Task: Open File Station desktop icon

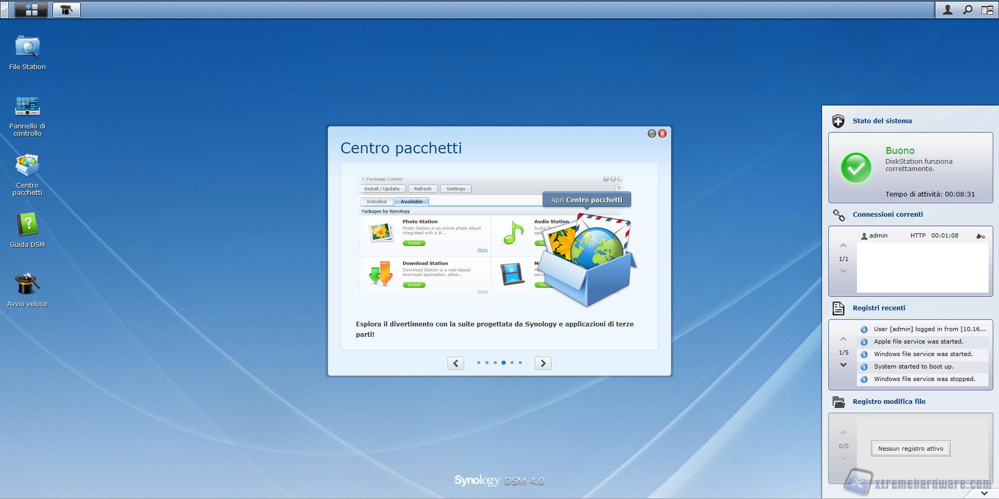Action: 27,48
